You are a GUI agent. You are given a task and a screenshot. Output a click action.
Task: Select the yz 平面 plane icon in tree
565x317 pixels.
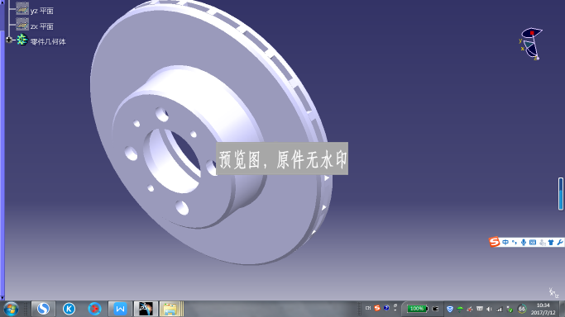click(22, 8)
